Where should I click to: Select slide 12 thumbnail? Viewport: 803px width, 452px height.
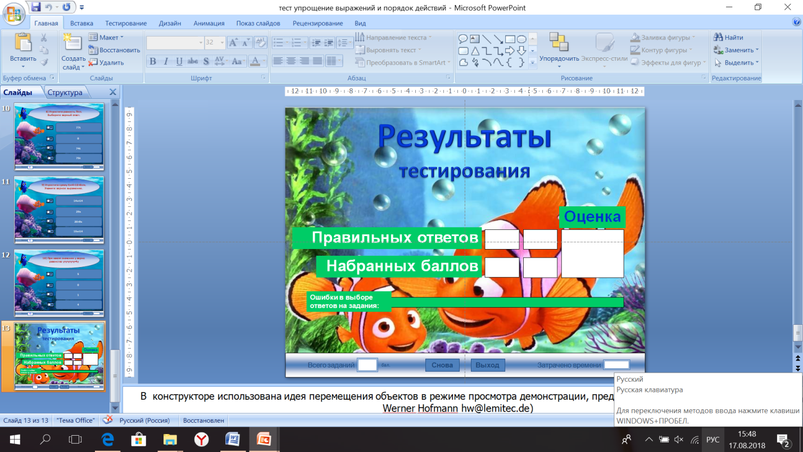[59, 283]
